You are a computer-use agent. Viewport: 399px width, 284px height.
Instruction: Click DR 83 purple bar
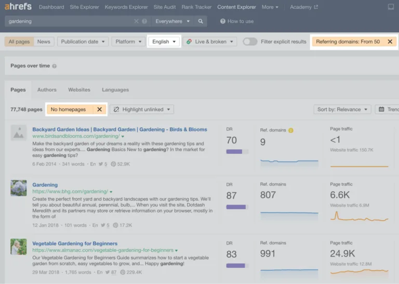(x=237, y=266)
